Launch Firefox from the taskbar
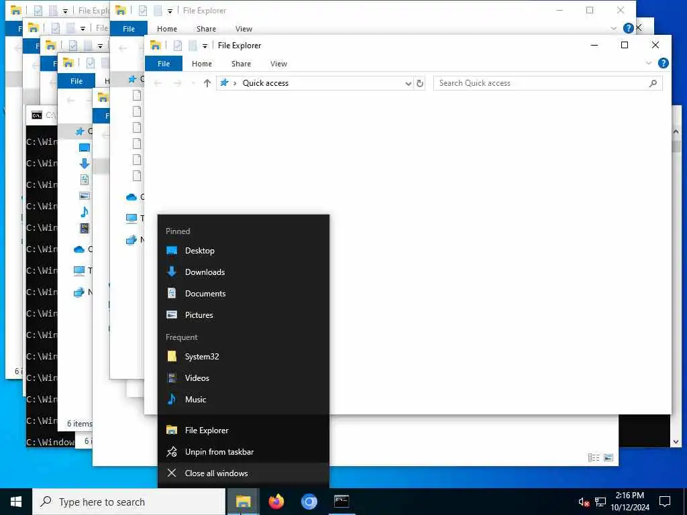Viewport: 687px width, 515px height. pyautogui.click(x=276, y=502)
